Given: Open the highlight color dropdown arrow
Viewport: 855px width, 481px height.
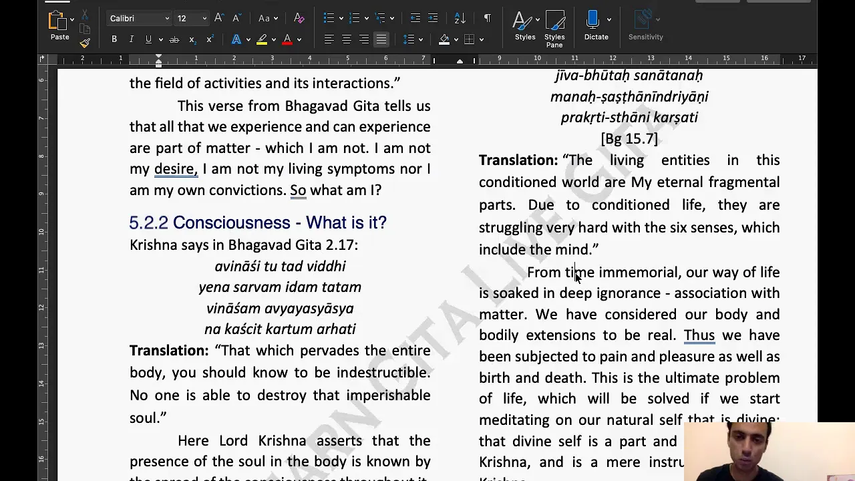Looking at the screenshot, I should 274,40.
